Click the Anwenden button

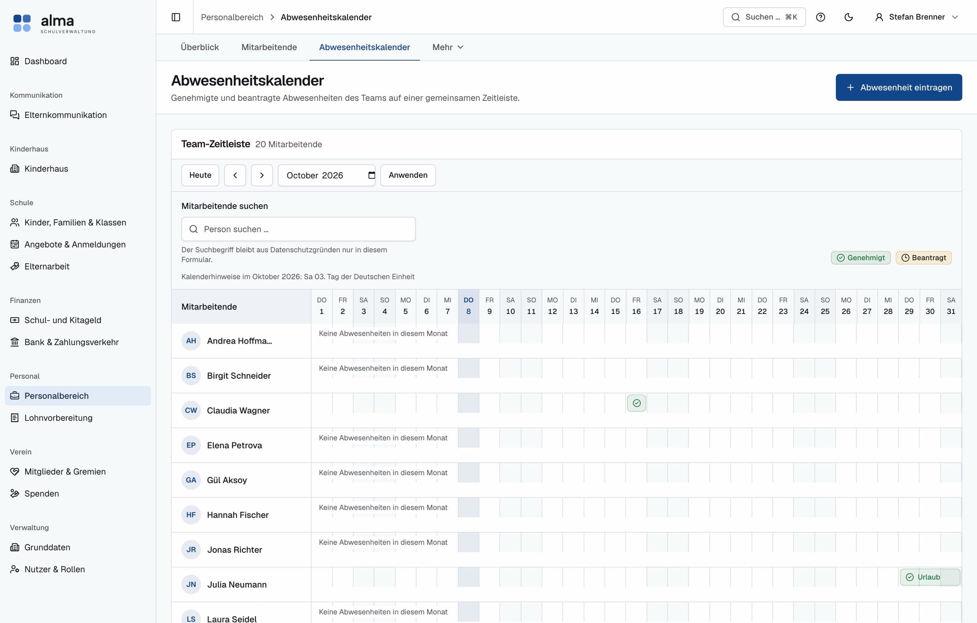tap(408, 175)
